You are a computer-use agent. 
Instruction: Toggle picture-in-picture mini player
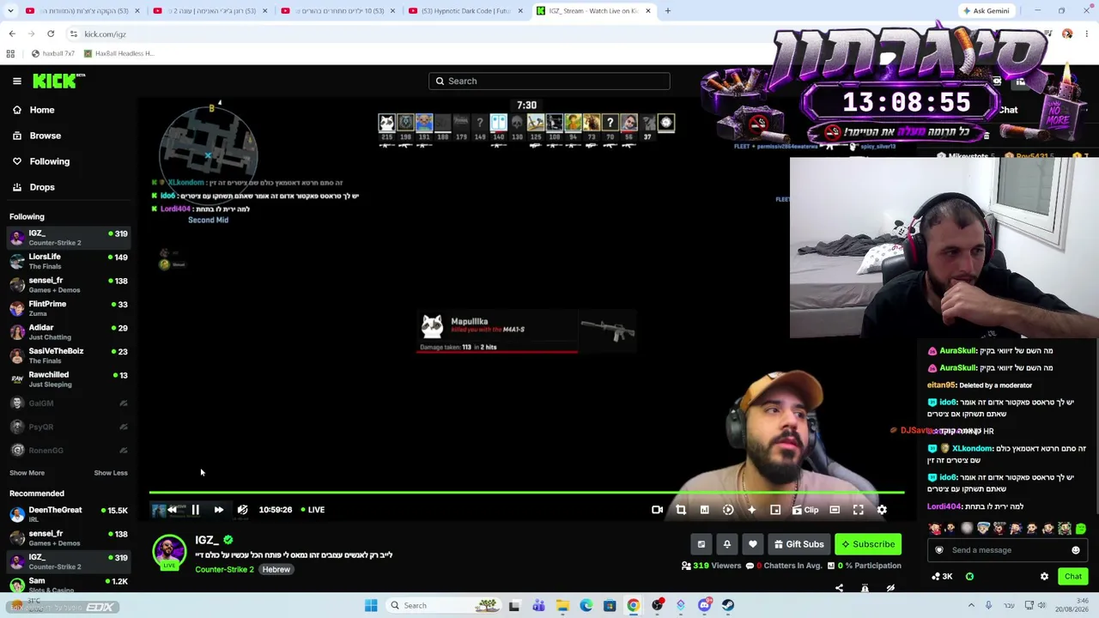775,510
